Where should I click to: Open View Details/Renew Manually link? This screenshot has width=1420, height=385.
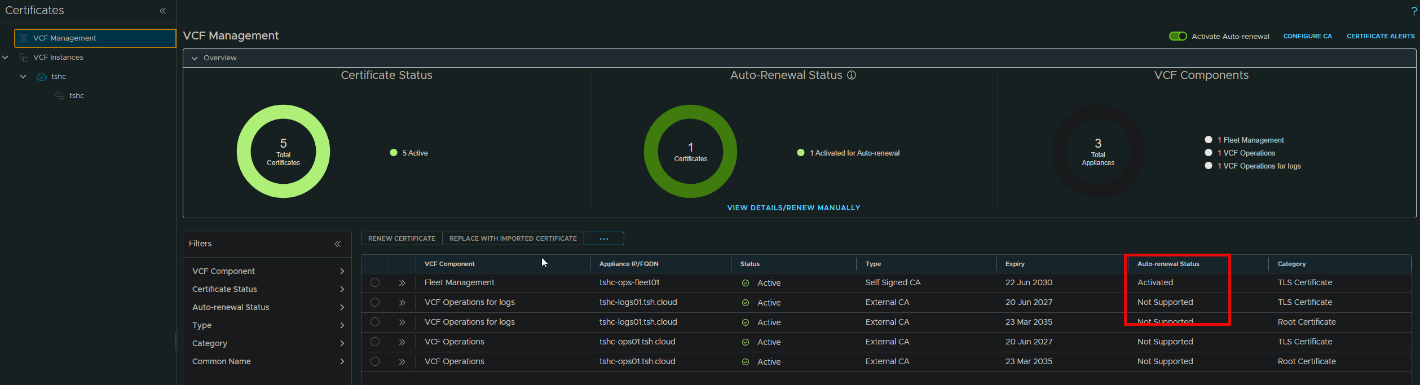pos(793,208)
